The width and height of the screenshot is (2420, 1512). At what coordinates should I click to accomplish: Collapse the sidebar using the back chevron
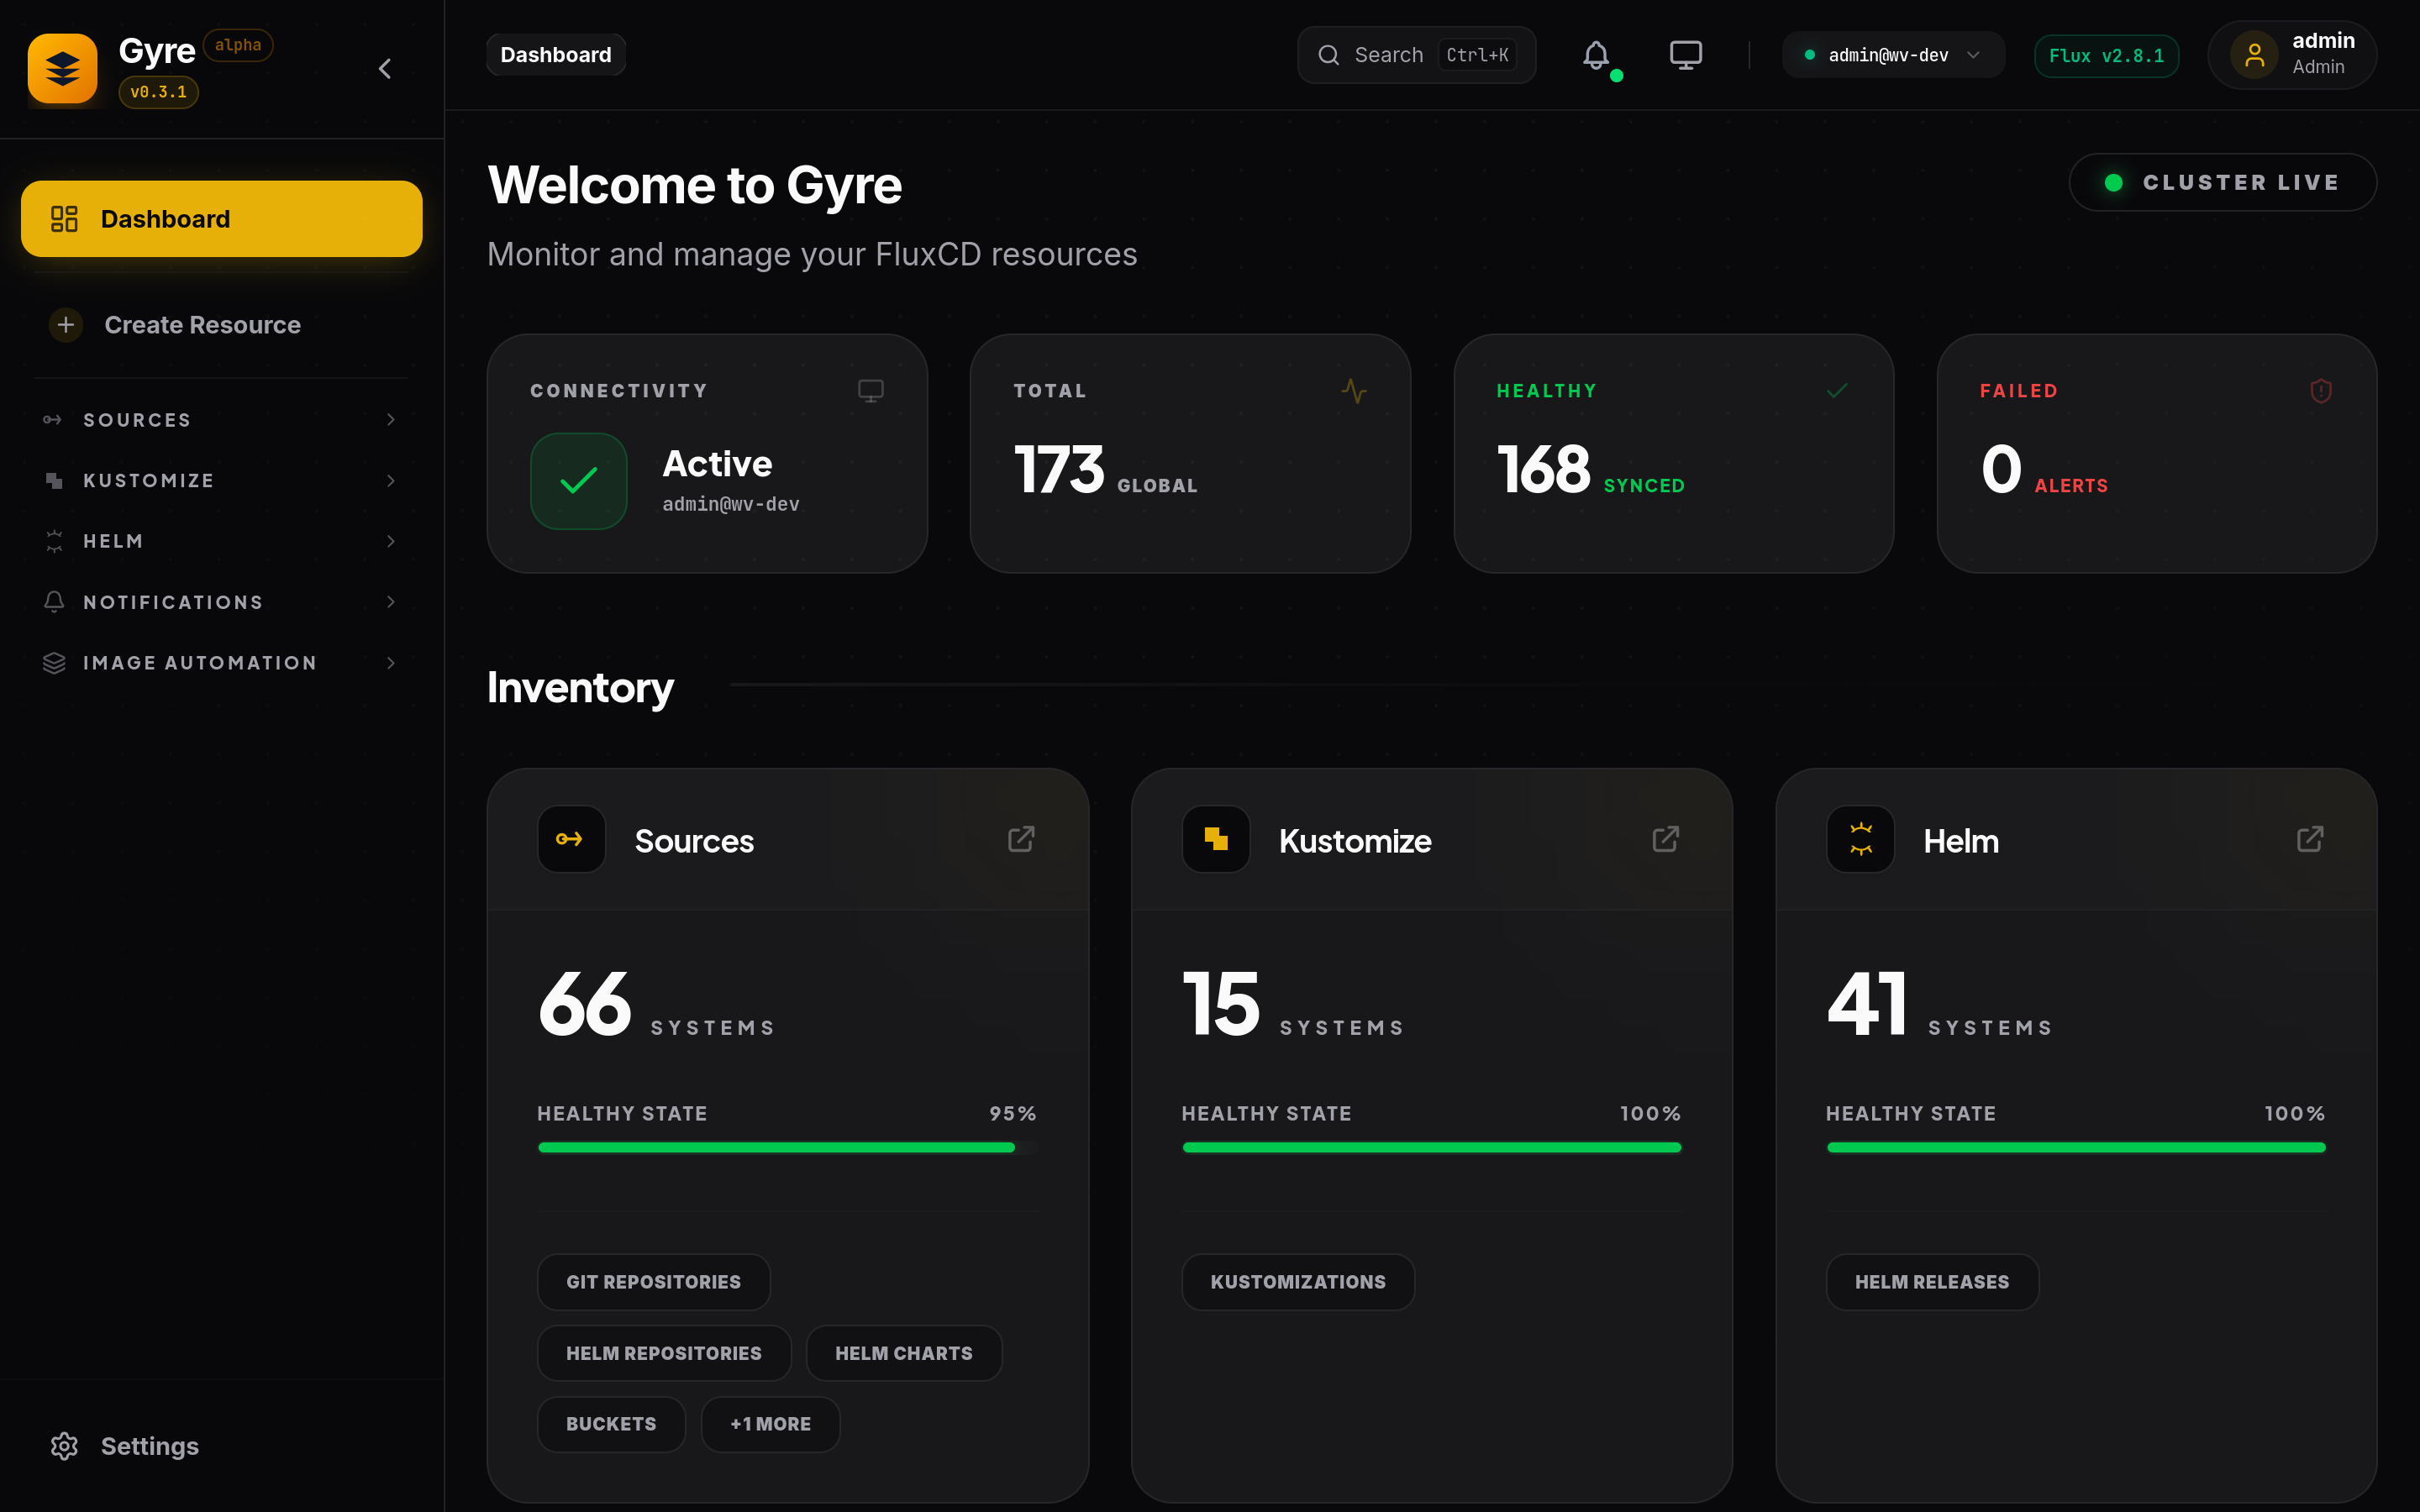(385, 68)
